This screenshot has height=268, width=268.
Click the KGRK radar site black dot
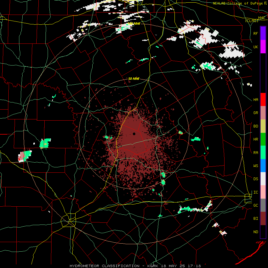pyautogui.click(x=134, y=134)
